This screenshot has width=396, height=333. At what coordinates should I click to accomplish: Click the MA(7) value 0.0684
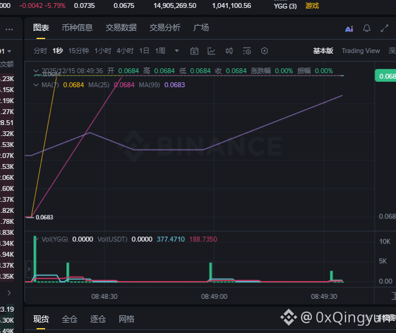(x=74, y=85)
